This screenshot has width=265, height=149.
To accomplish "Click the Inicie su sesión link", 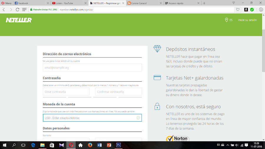I will coord(247,20).
